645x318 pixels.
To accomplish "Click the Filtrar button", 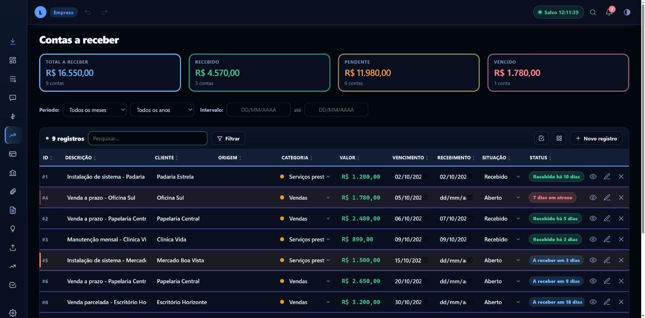I will click(228, 138).
